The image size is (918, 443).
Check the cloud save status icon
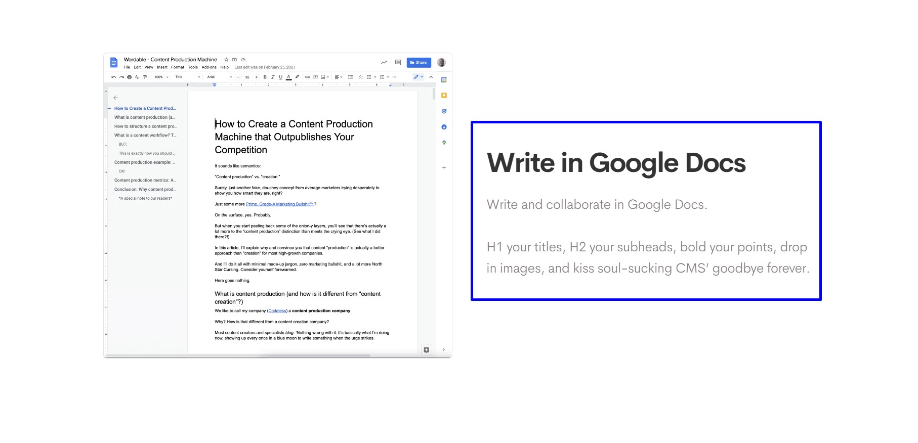pyautogui.click(x=243, y=60)
